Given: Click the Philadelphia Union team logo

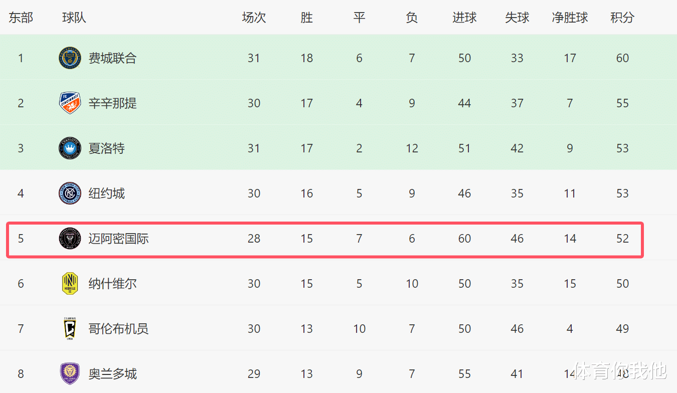Looking at the screenshot, I should [x=70, y=58].
